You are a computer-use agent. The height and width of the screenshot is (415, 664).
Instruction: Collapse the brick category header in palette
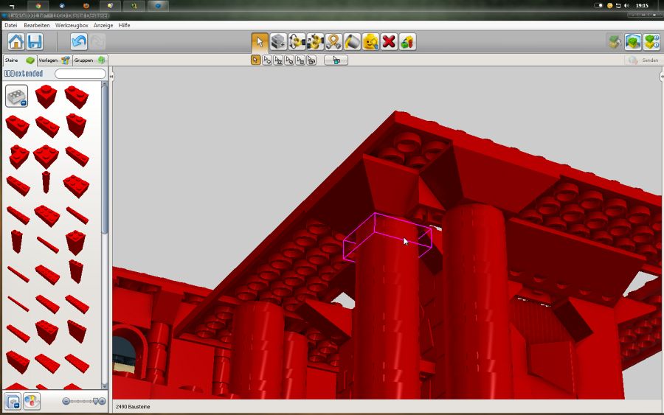[x=16, y=96]
